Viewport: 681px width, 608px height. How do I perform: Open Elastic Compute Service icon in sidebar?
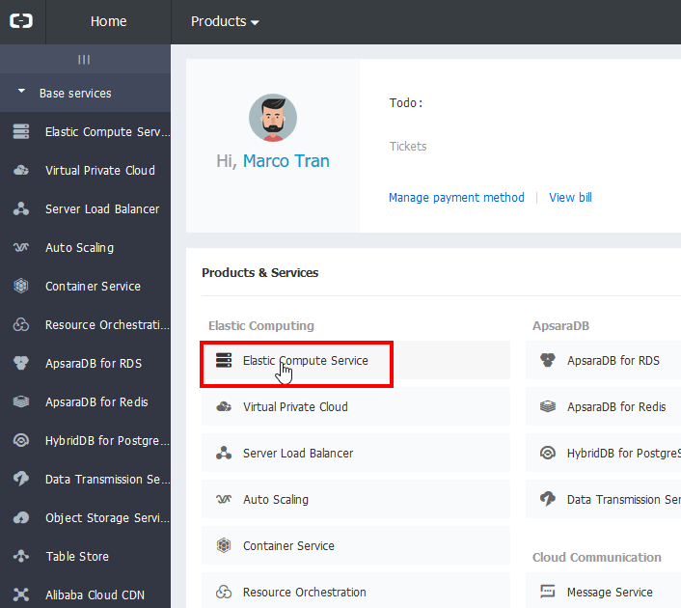(x=21, y=132)
